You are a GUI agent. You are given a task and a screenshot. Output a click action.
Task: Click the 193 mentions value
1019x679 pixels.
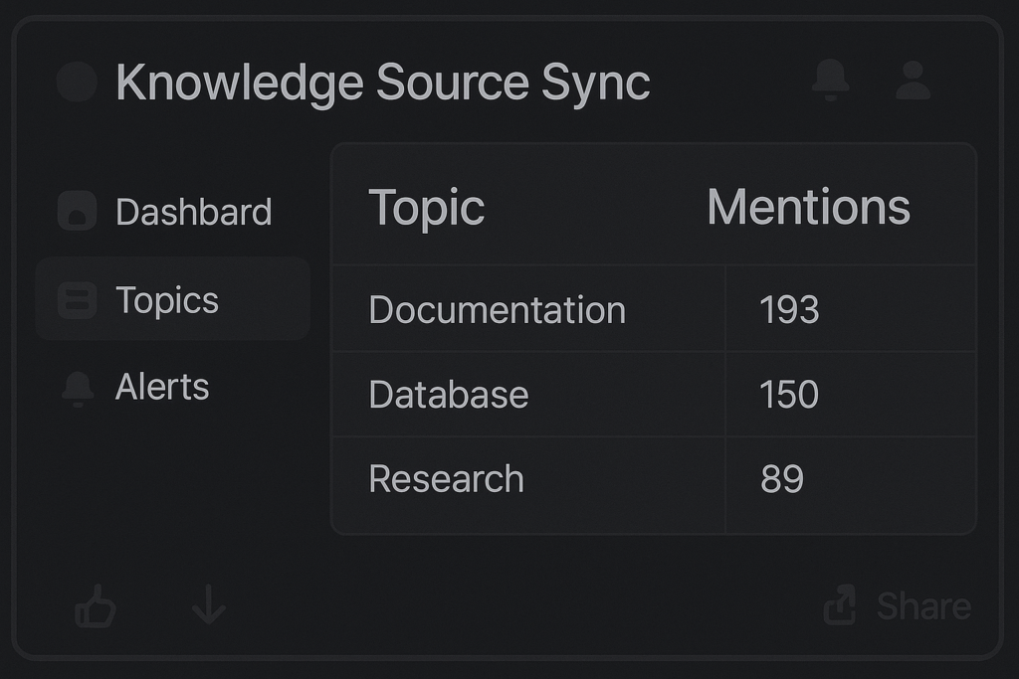789,309
